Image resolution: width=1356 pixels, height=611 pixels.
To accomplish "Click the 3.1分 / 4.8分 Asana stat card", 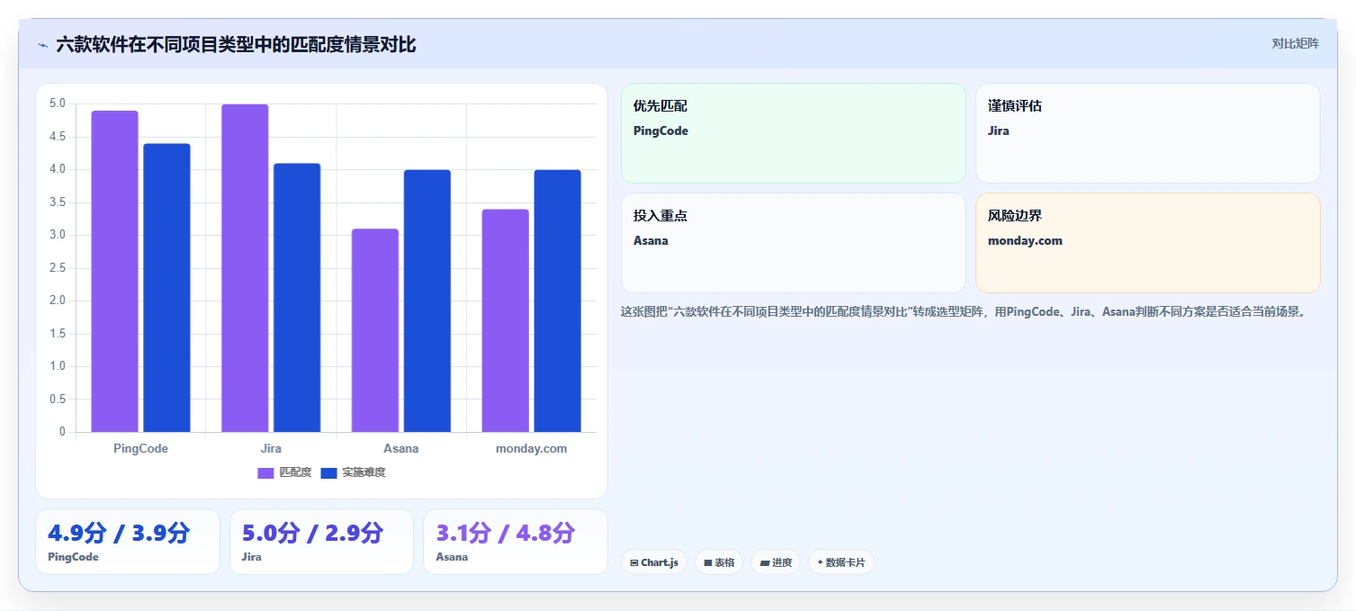I will 516,542.
